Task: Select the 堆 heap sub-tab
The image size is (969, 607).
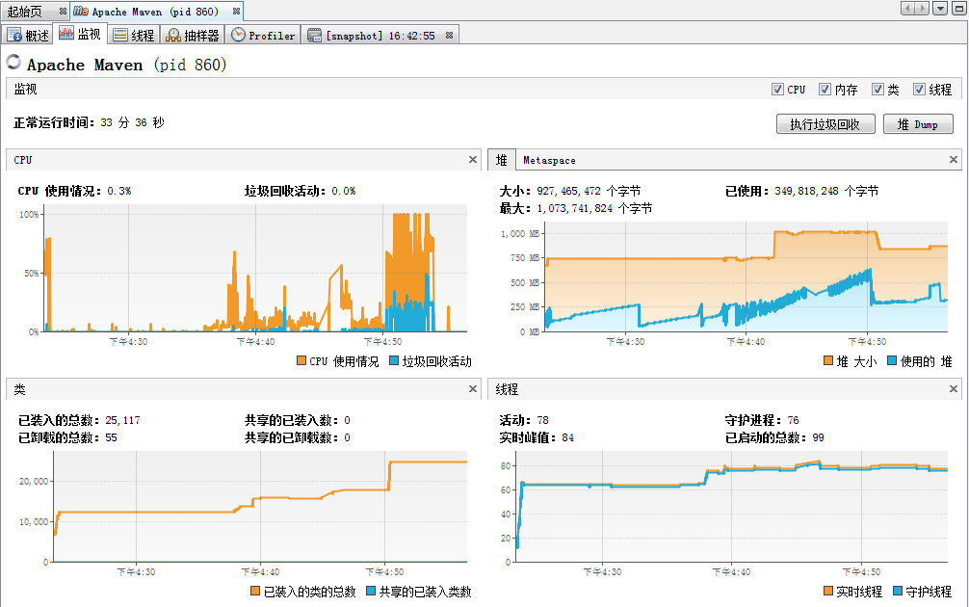Action: pos(501,160)
